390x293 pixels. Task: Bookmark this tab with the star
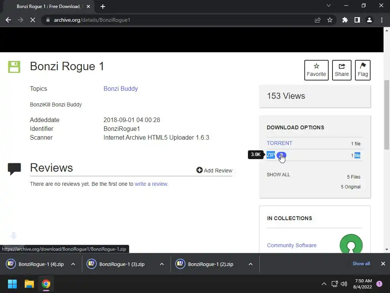[x=330, y=20]
